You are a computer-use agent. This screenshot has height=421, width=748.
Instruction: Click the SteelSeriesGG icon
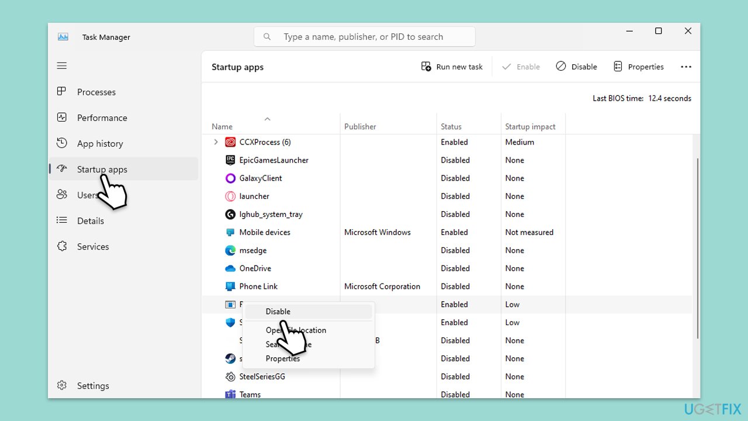coord(230,377)
